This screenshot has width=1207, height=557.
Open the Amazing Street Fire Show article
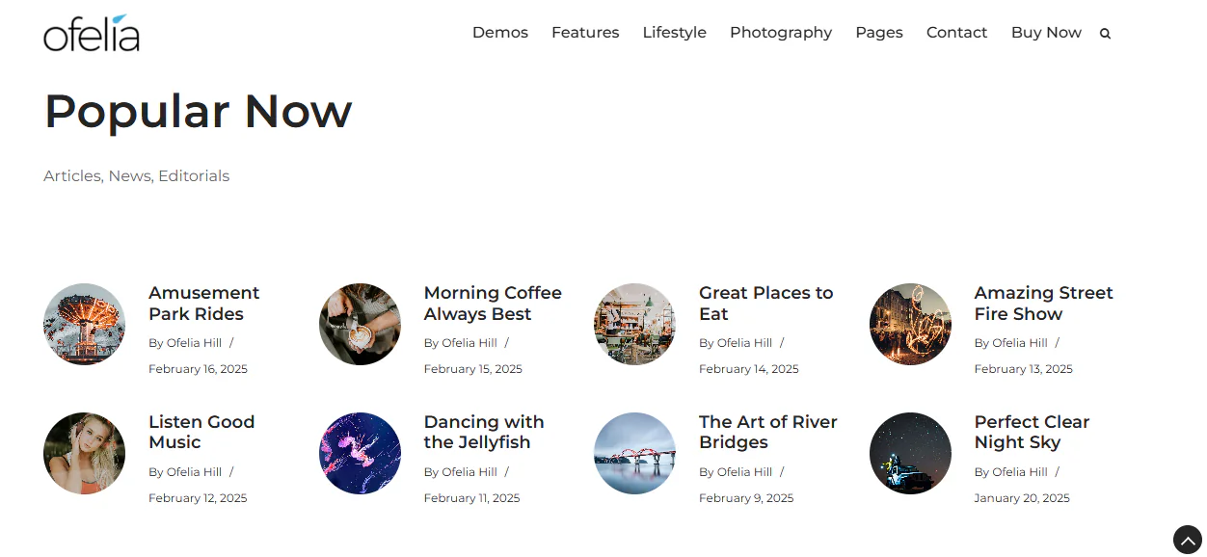coord(1043,303)
